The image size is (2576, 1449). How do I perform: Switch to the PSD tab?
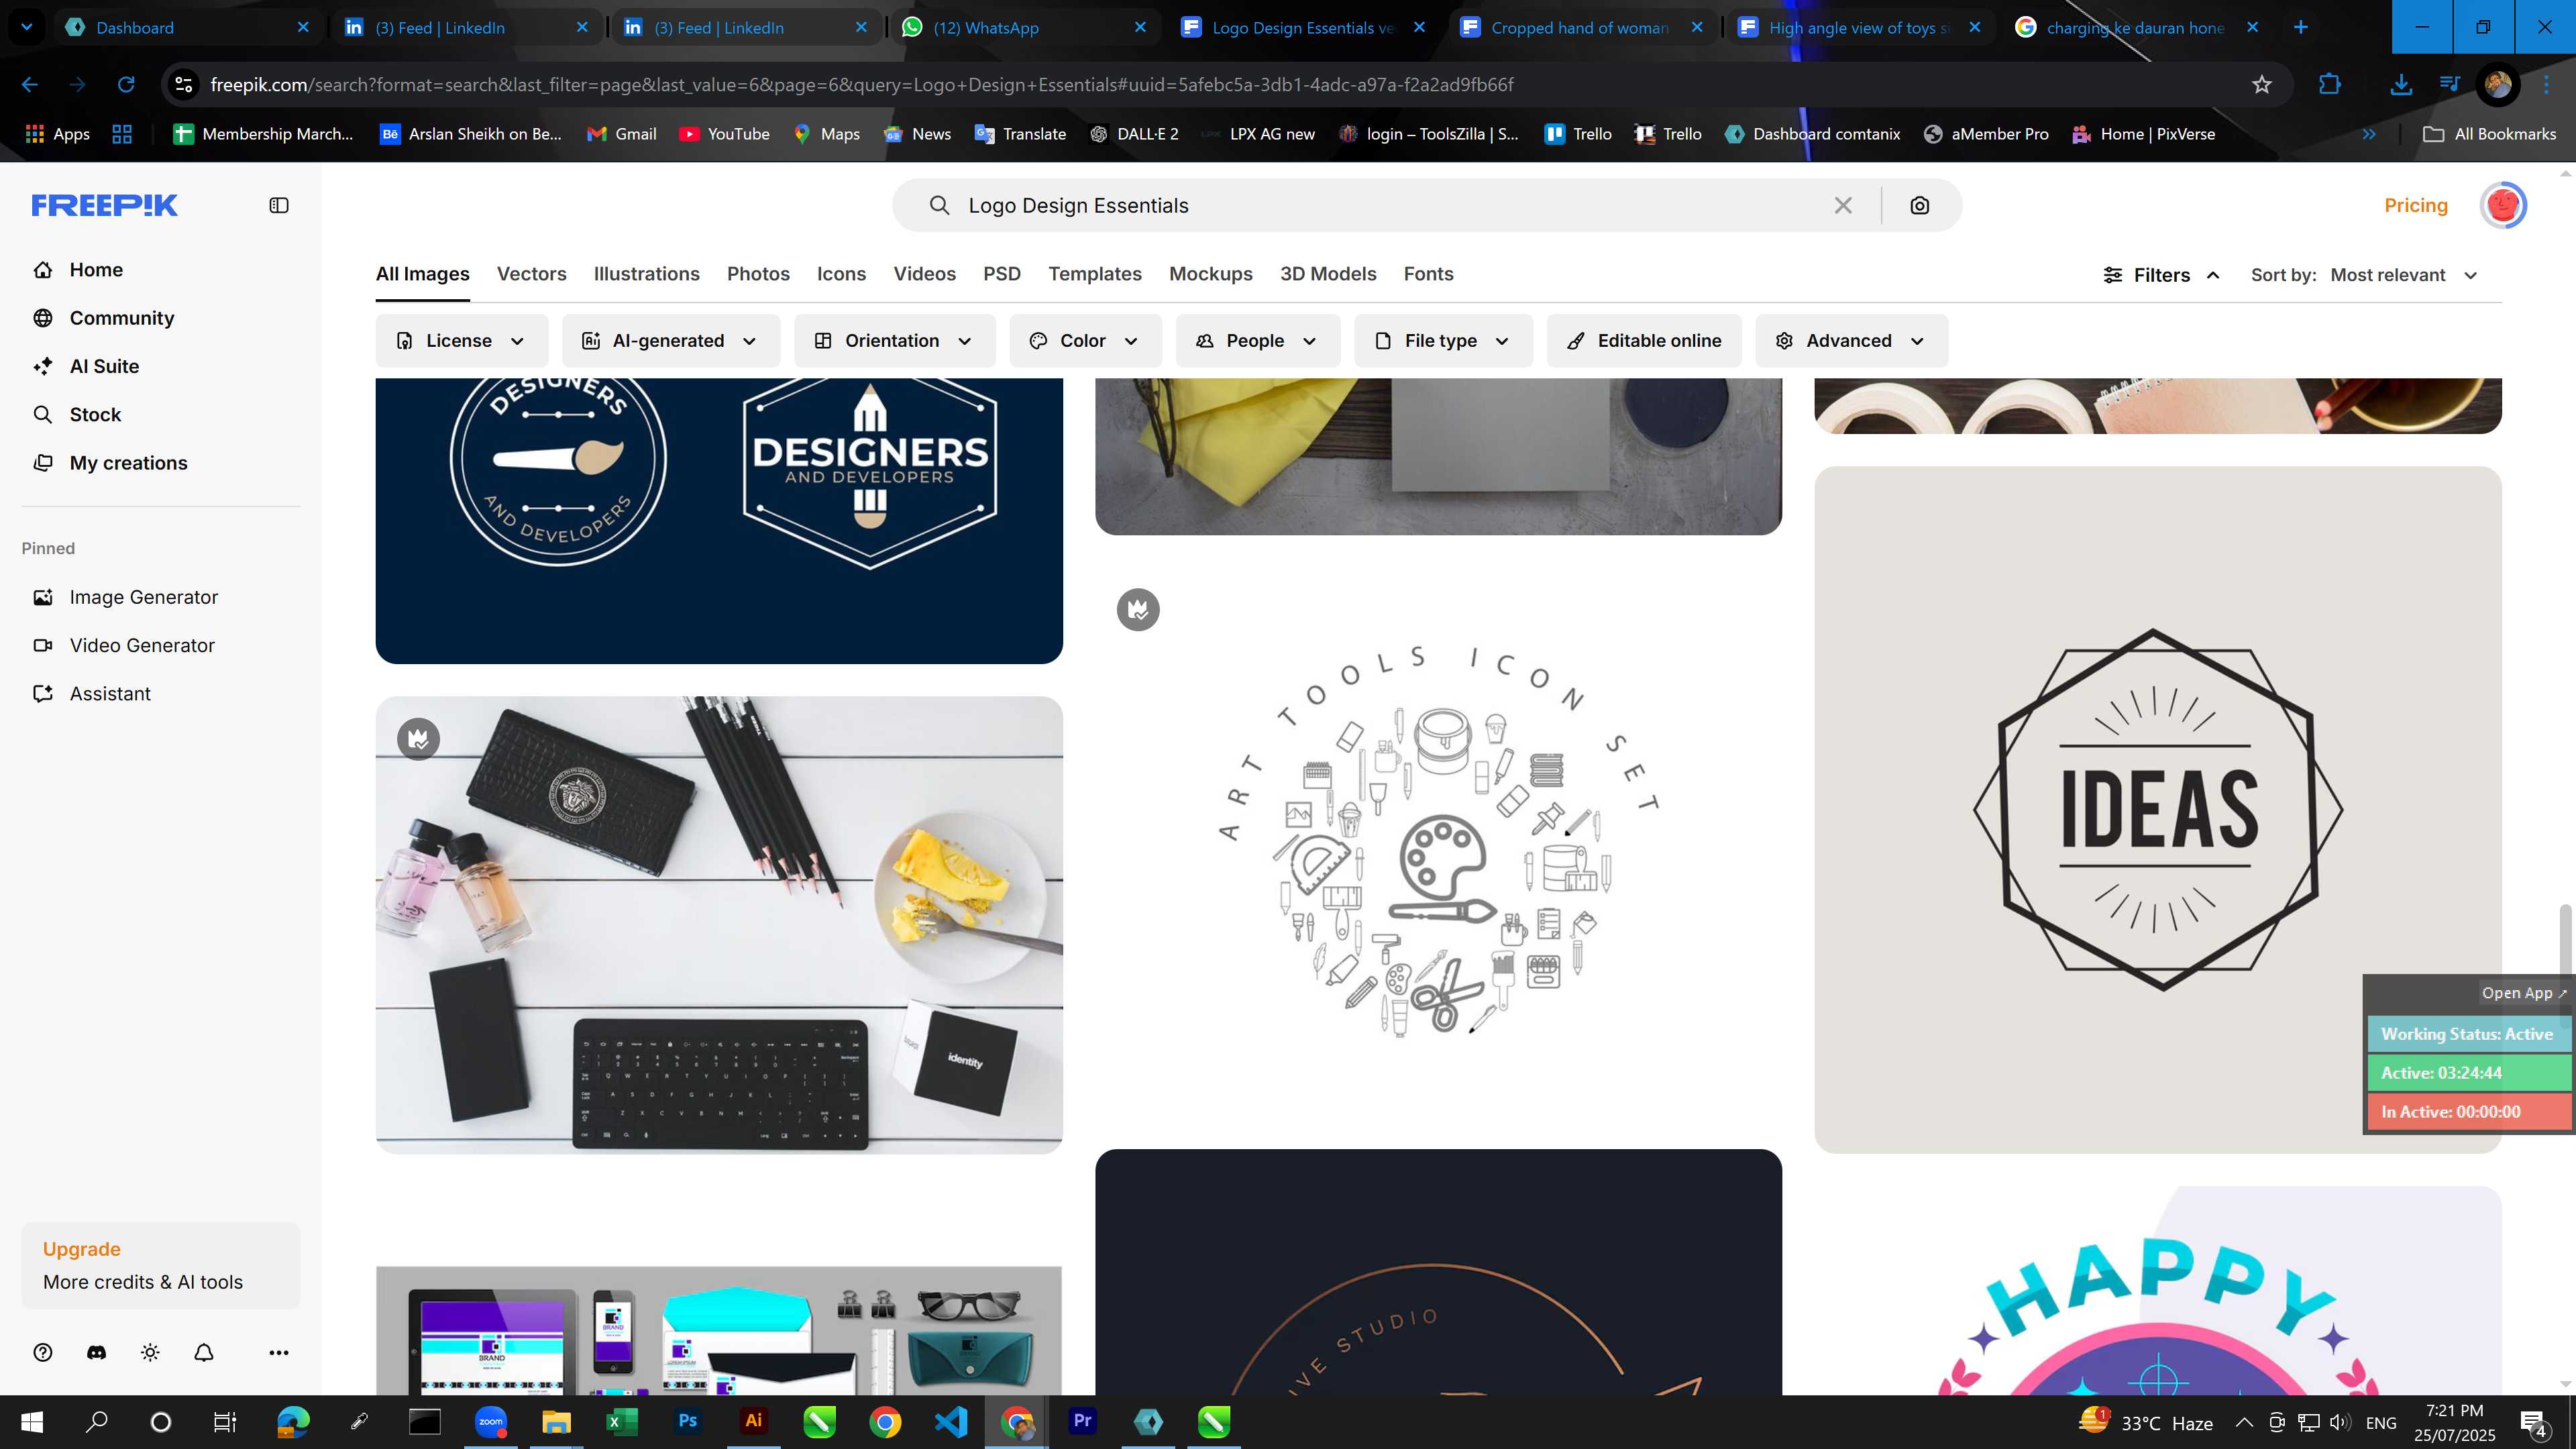pos(1001,274)
